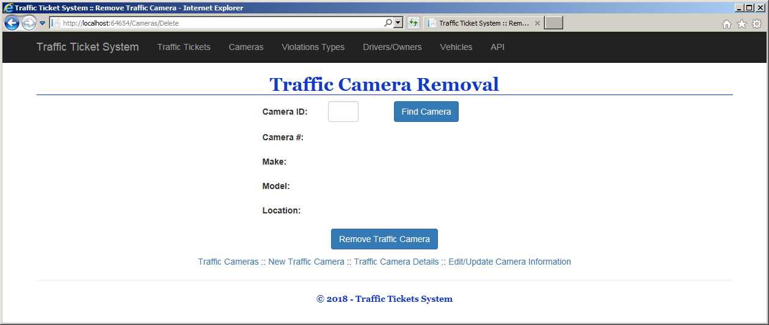Click the browser Back arrow button
Screen dimensions: 769x325
pos(12,23)
